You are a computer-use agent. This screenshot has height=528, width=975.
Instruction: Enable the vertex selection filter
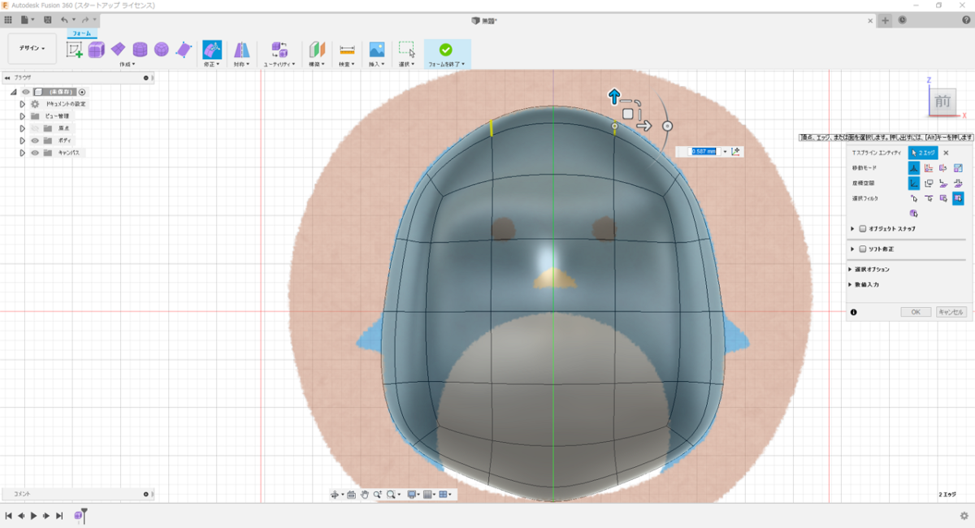pos(914,198)
